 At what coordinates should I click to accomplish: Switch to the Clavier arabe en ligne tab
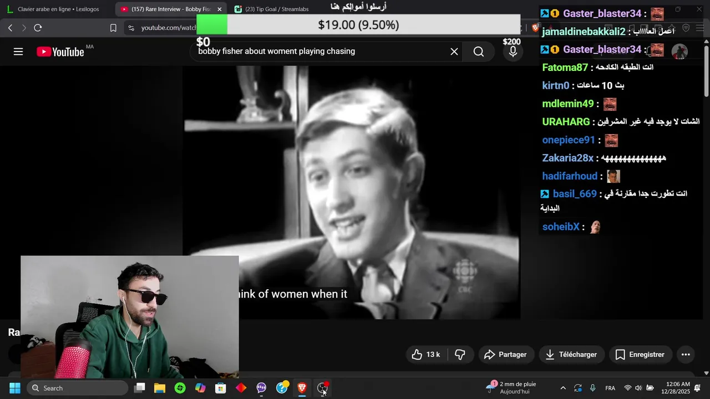coord(57,9)
